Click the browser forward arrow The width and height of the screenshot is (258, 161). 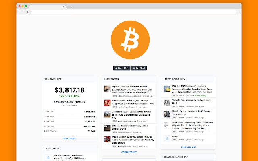tap(24, 12)
